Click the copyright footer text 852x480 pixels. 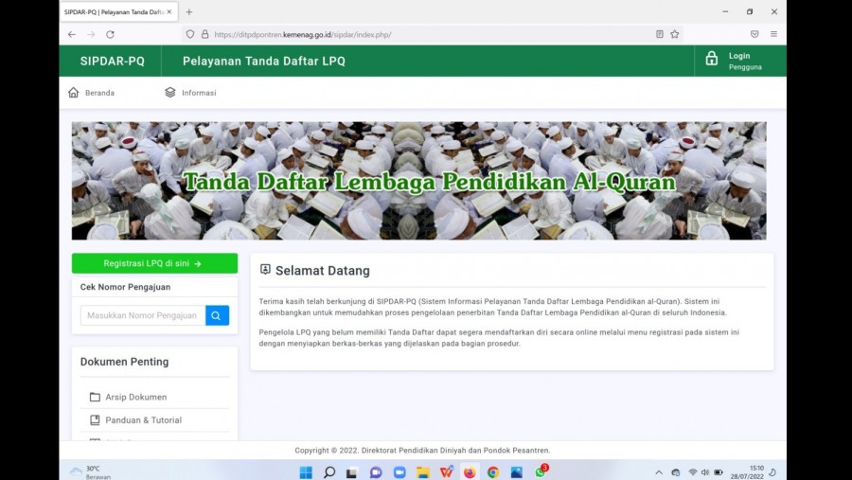tap(422, 450)
